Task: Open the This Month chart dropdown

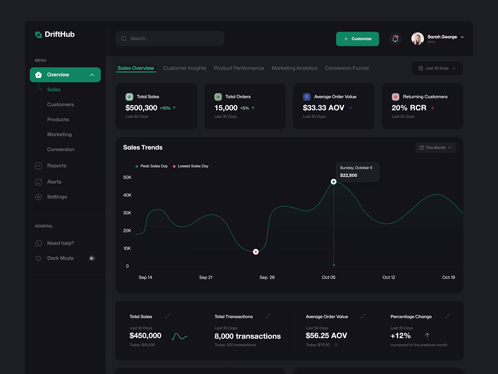Action: (x=436, y=148)
